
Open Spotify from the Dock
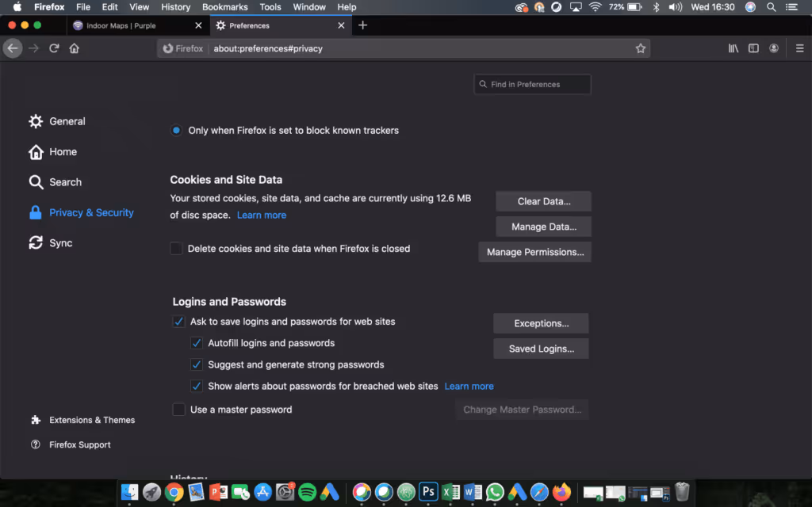308,492
